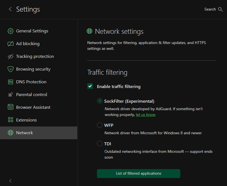The image size is (227, 186).
Task: Click the Parental control icon
Action: coord(10,94)
